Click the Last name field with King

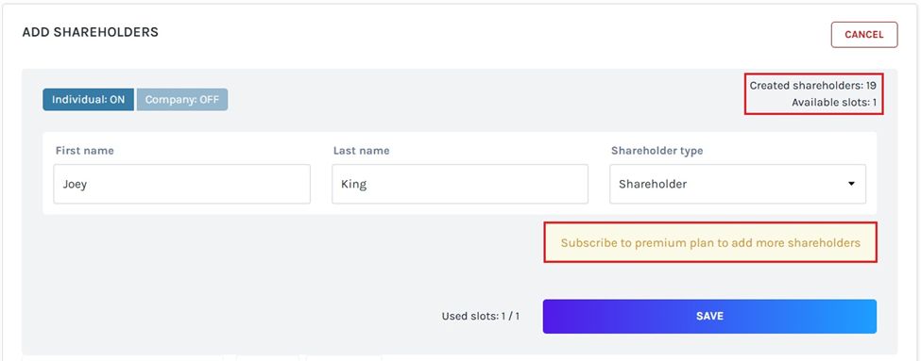[x=460, y=184]
